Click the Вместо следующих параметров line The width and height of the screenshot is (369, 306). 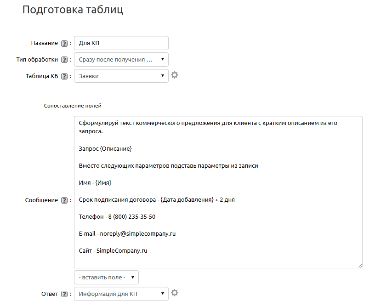169,166
